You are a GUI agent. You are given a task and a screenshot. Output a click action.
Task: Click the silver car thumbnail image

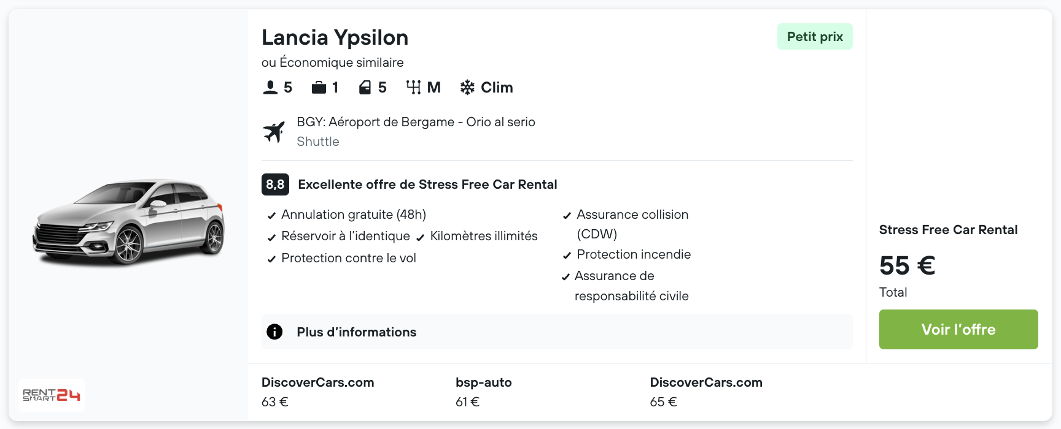click(128, 221)
